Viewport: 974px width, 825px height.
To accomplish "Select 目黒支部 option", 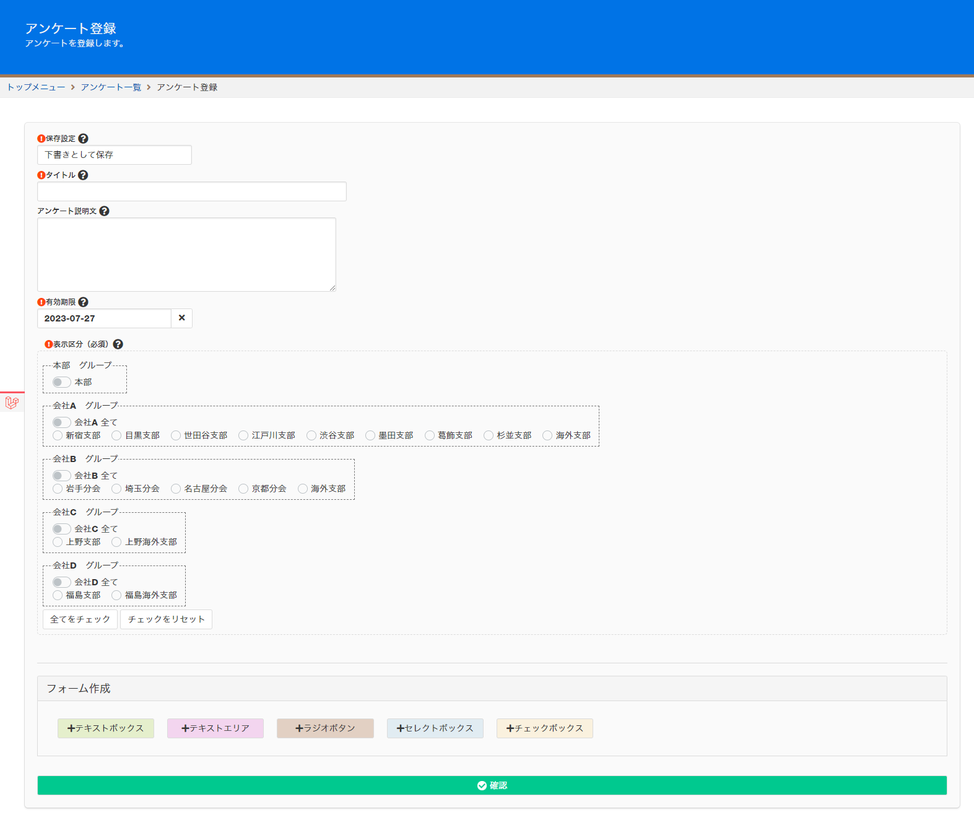I will [x=116, y=435].
